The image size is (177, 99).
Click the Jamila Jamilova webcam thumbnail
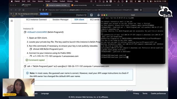[19, 87]
